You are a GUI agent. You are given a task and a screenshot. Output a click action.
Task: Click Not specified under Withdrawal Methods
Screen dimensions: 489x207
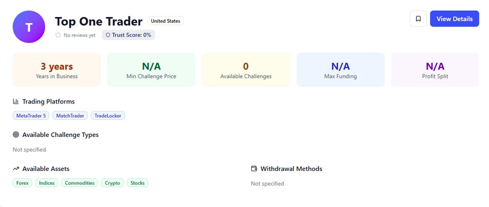tap(267, 184)
